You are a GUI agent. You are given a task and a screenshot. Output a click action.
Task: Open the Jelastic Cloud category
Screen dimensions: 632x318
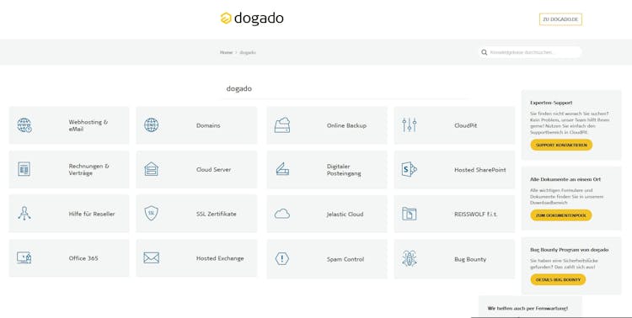(x=327, y=214)
